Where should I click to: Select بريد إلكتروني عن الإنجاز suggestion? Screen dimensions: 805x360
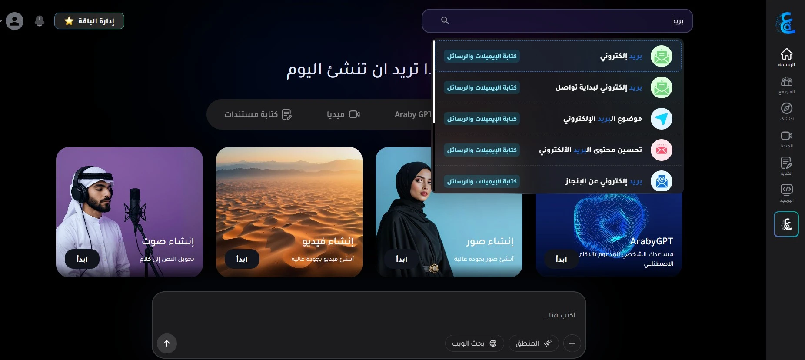[x=558, y=181]
